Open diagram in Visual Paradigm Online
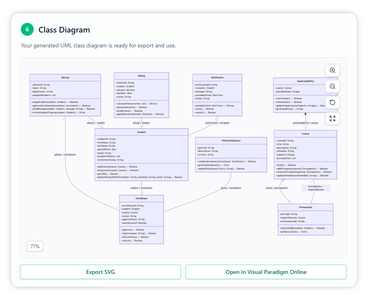This screenshot has height=298, width=369. click(266, 272)
